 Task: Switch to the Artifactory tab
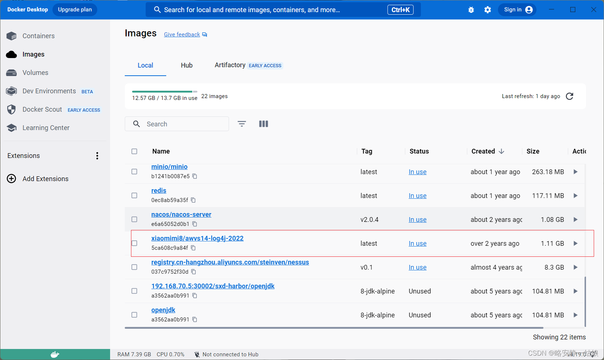tap(249, 65)
